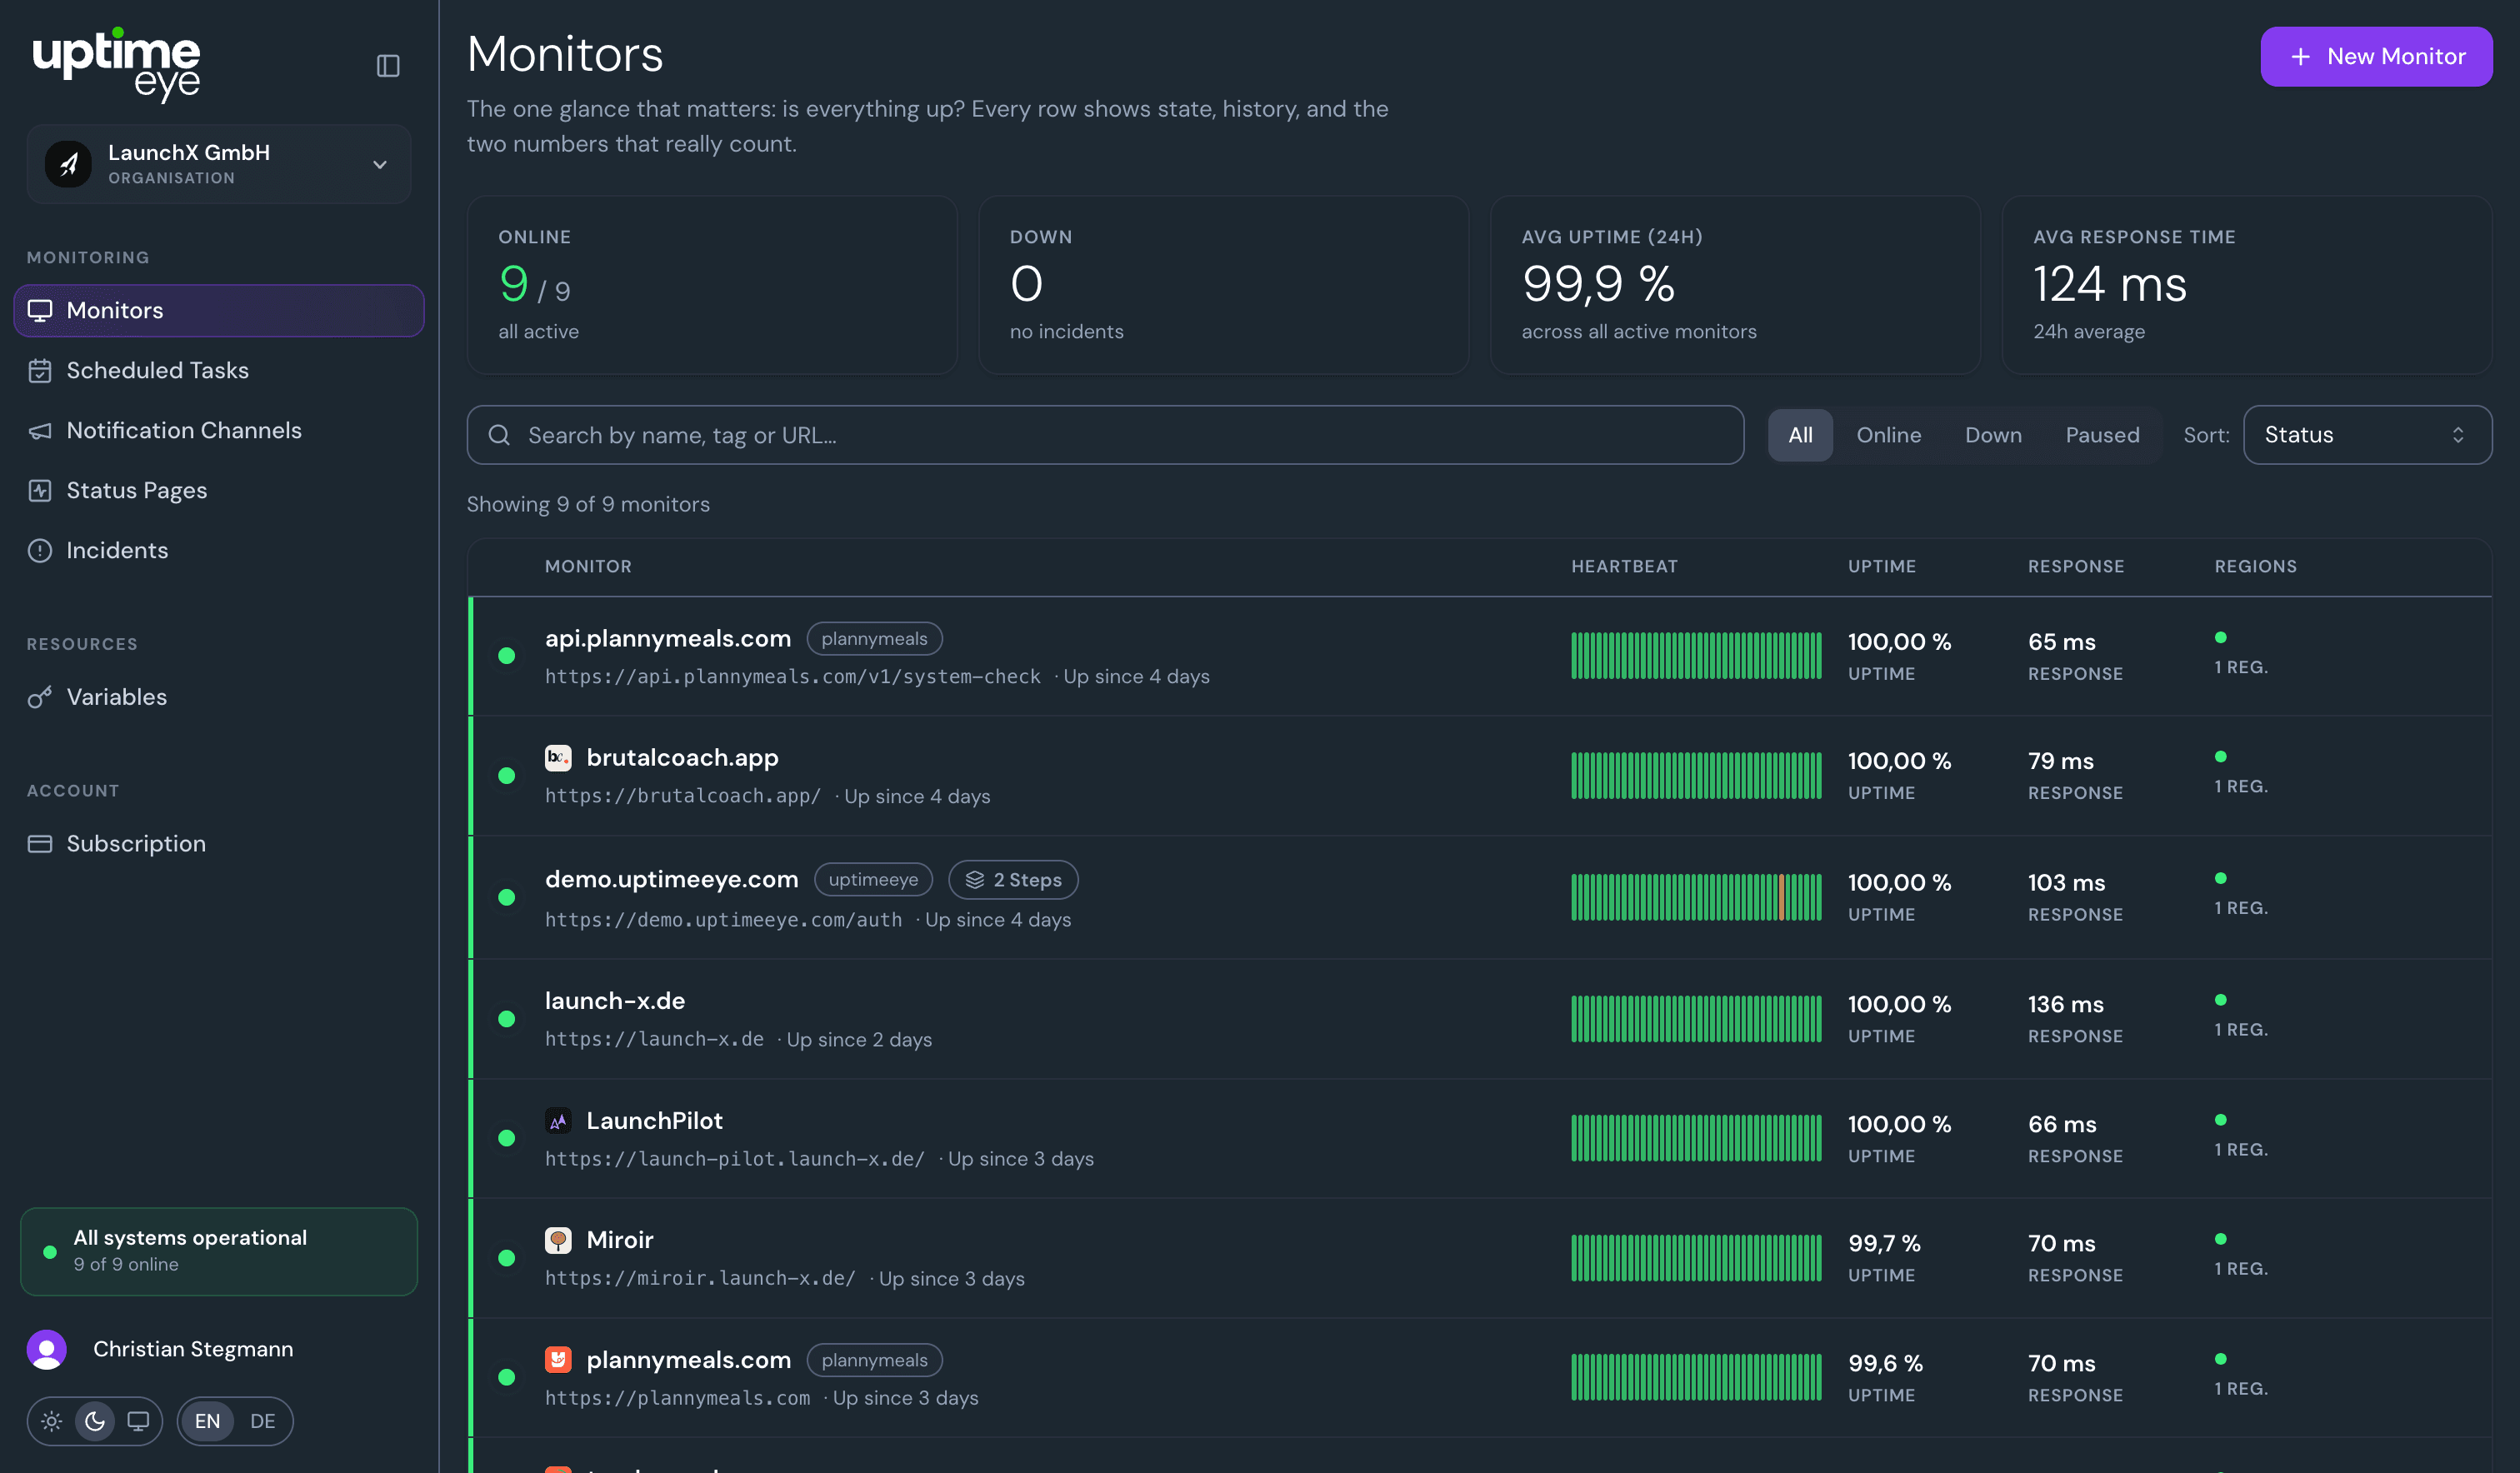This screenshot has width=2520, height=1473.
Task: Click the LaunchX GmbH rocket avatar
Action: (x=69, y=164)
